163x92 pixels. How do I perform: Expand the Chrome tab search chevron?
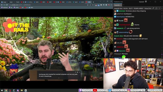click(x=100, y=1)
